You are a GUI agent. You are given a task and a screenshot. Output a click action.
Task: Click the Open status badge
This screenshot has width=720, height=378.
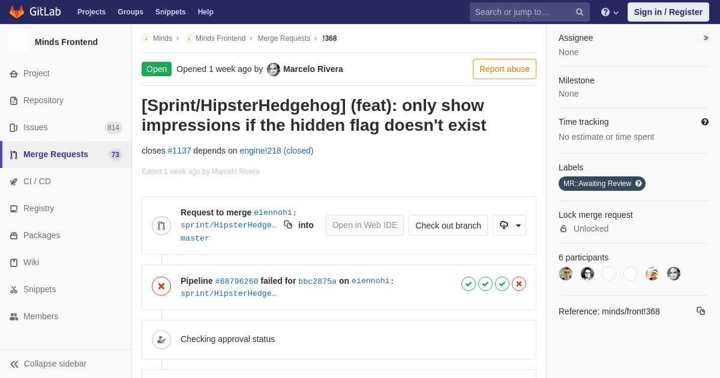(x=157, y=69)
